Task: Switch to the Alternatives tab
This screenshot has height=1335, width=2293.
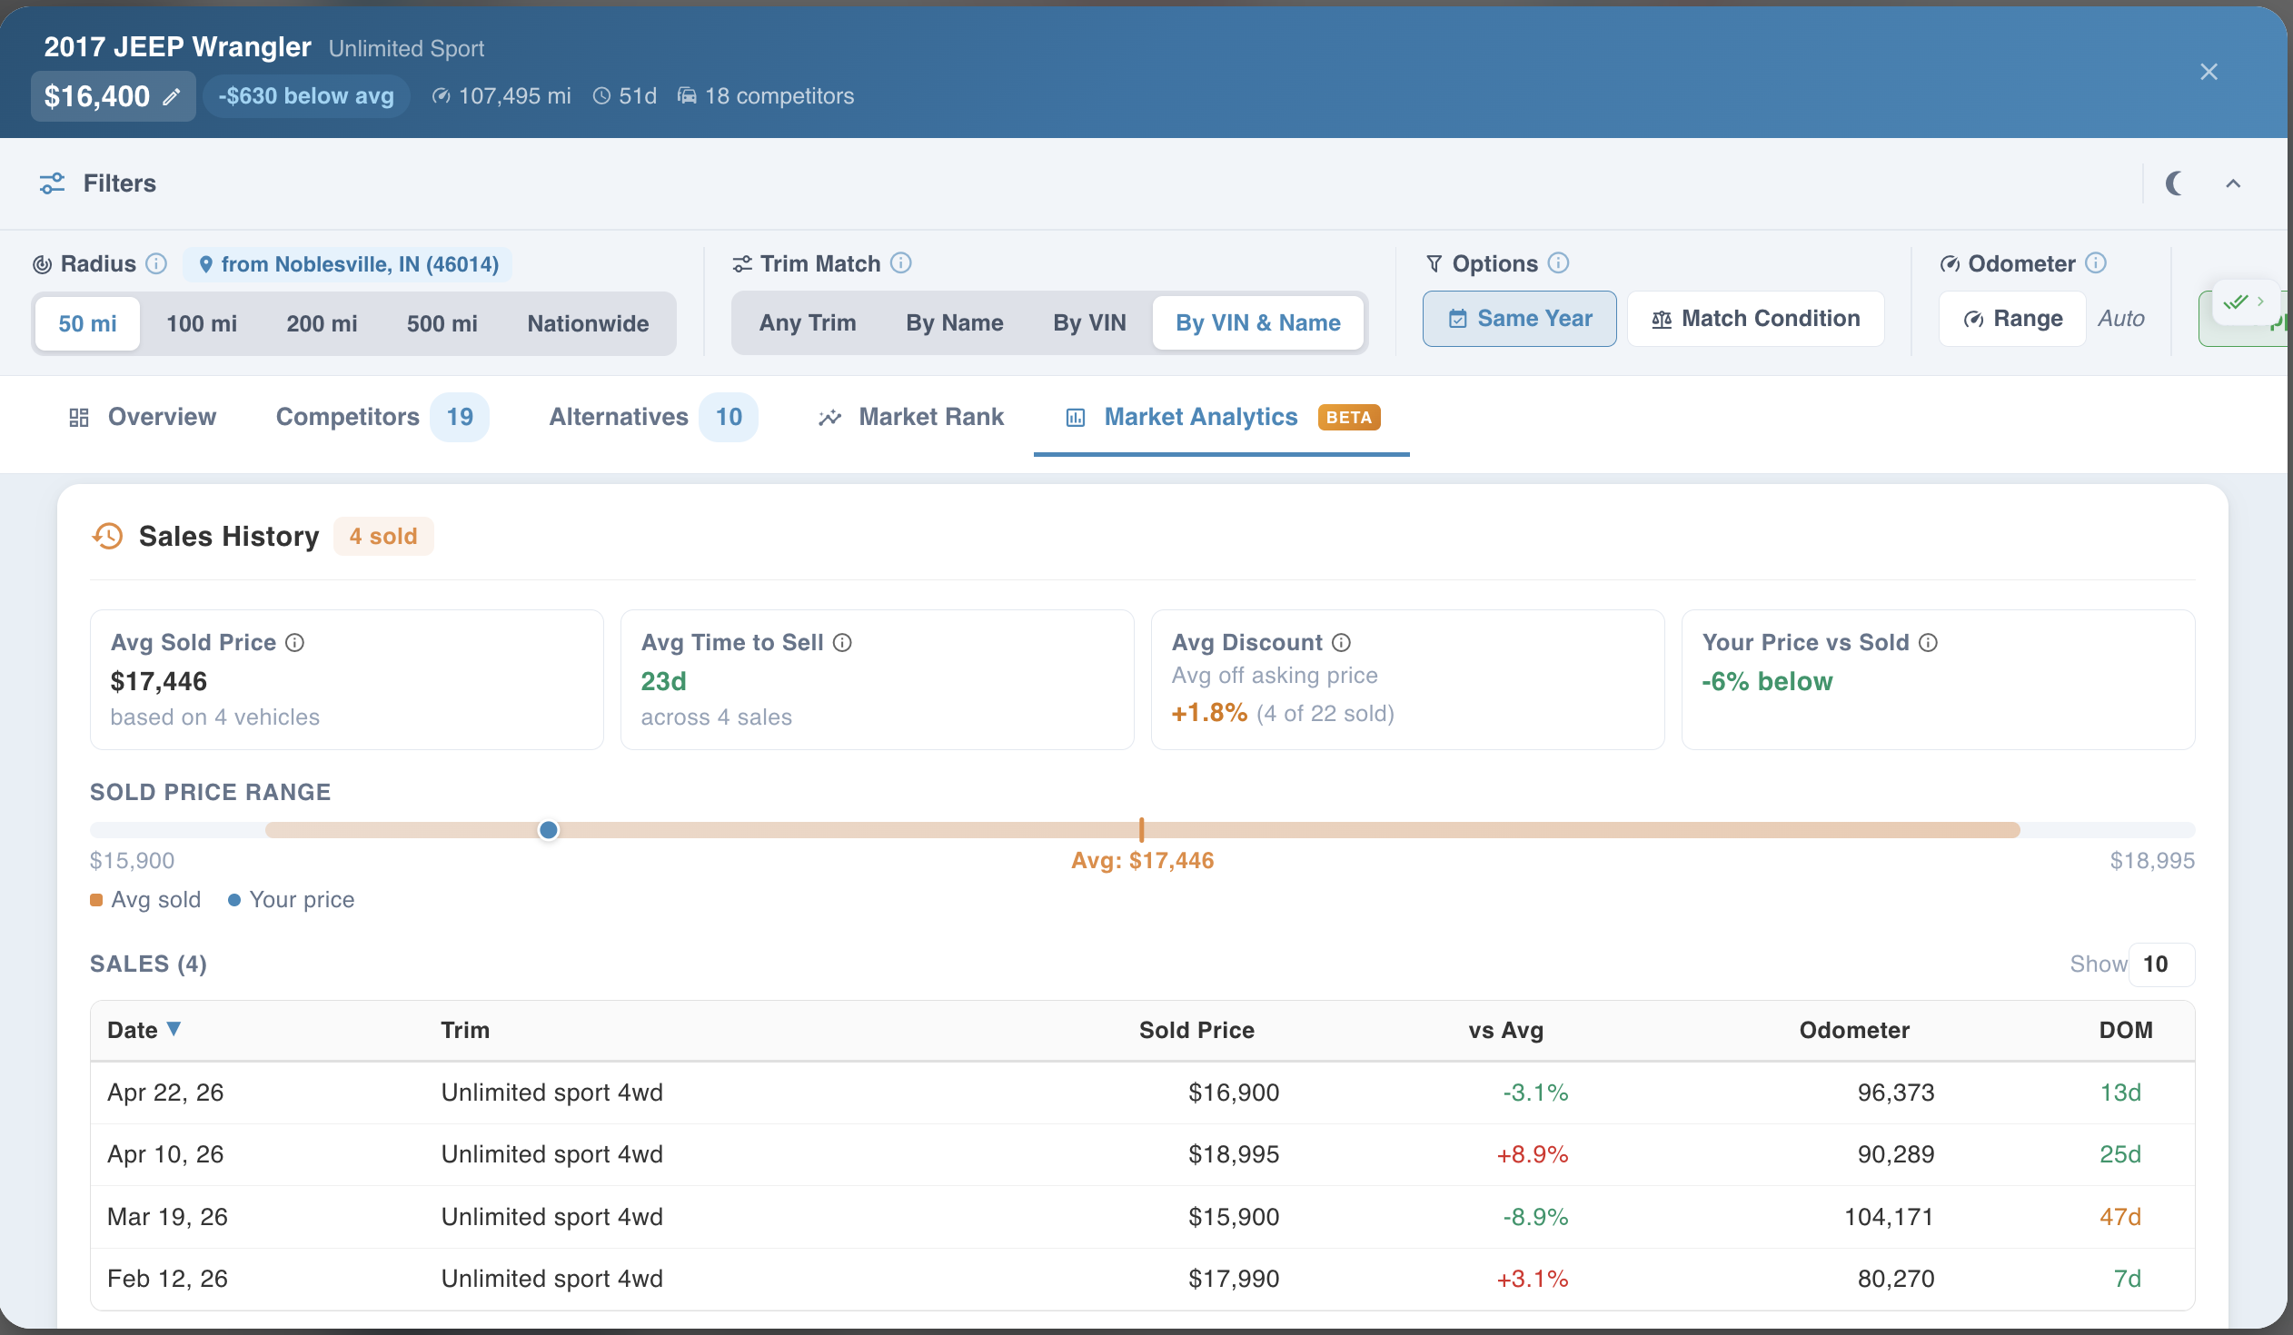Action: click(651, 418)
